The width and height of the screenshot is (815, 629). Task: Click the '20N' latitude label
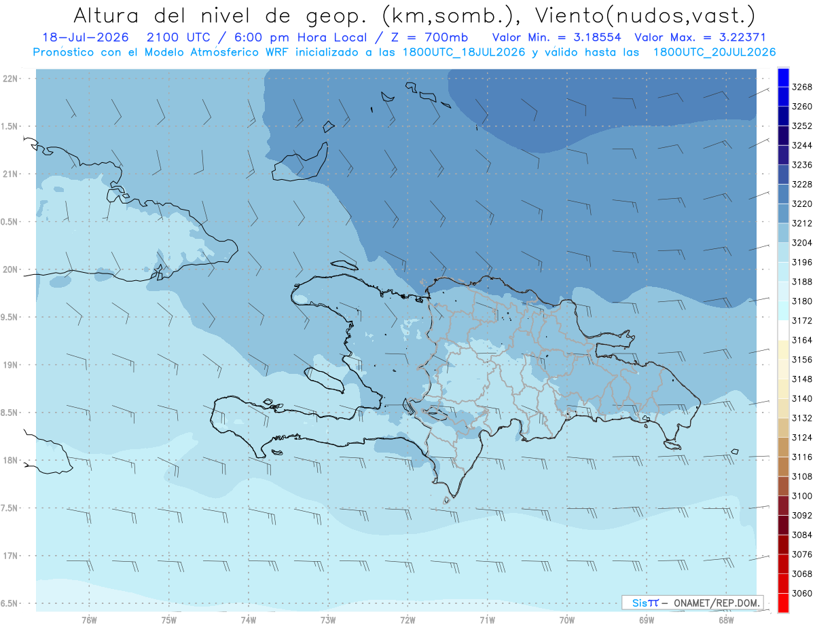[x=10, y=269]
